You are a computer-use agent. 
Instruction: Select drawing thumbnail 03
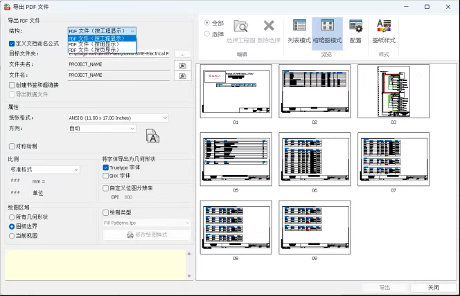click(x=392, y=91)
